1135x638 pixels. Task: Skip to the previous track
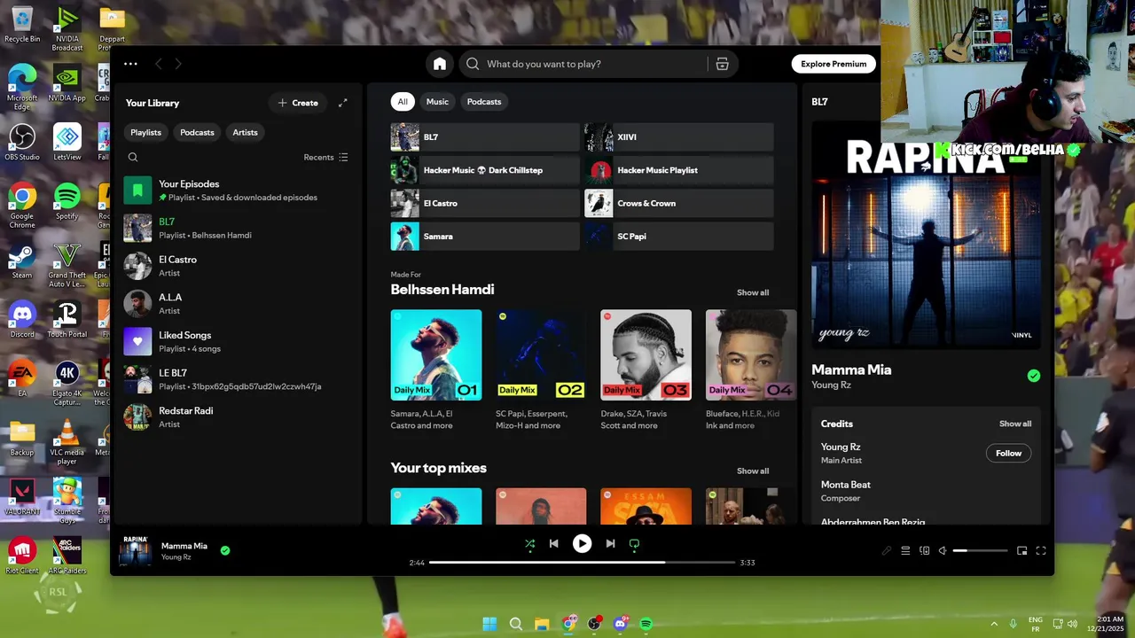click(x=554, y=544)
